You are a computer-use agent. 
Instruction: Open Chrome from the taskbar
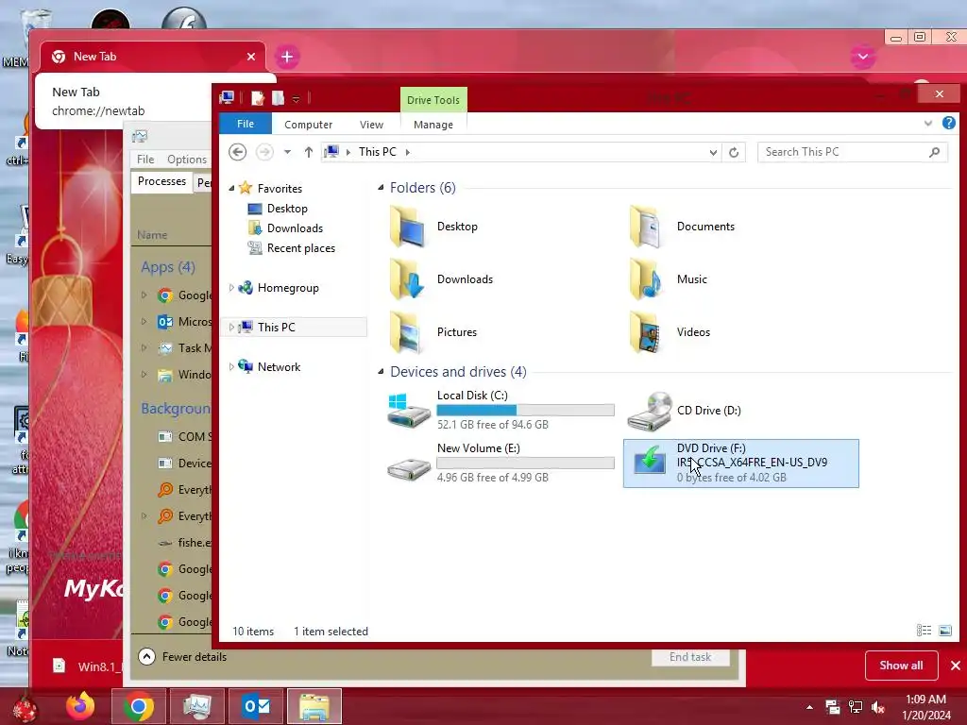point(139,706)
